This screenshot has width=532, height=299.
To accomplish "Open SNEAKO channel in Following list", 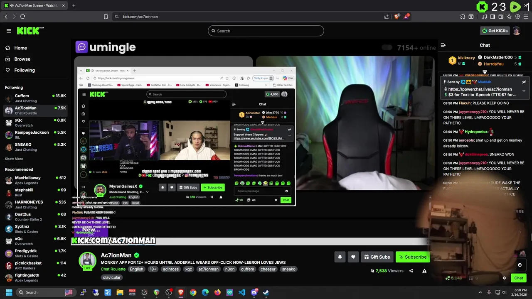I will (x=35, y=147).
